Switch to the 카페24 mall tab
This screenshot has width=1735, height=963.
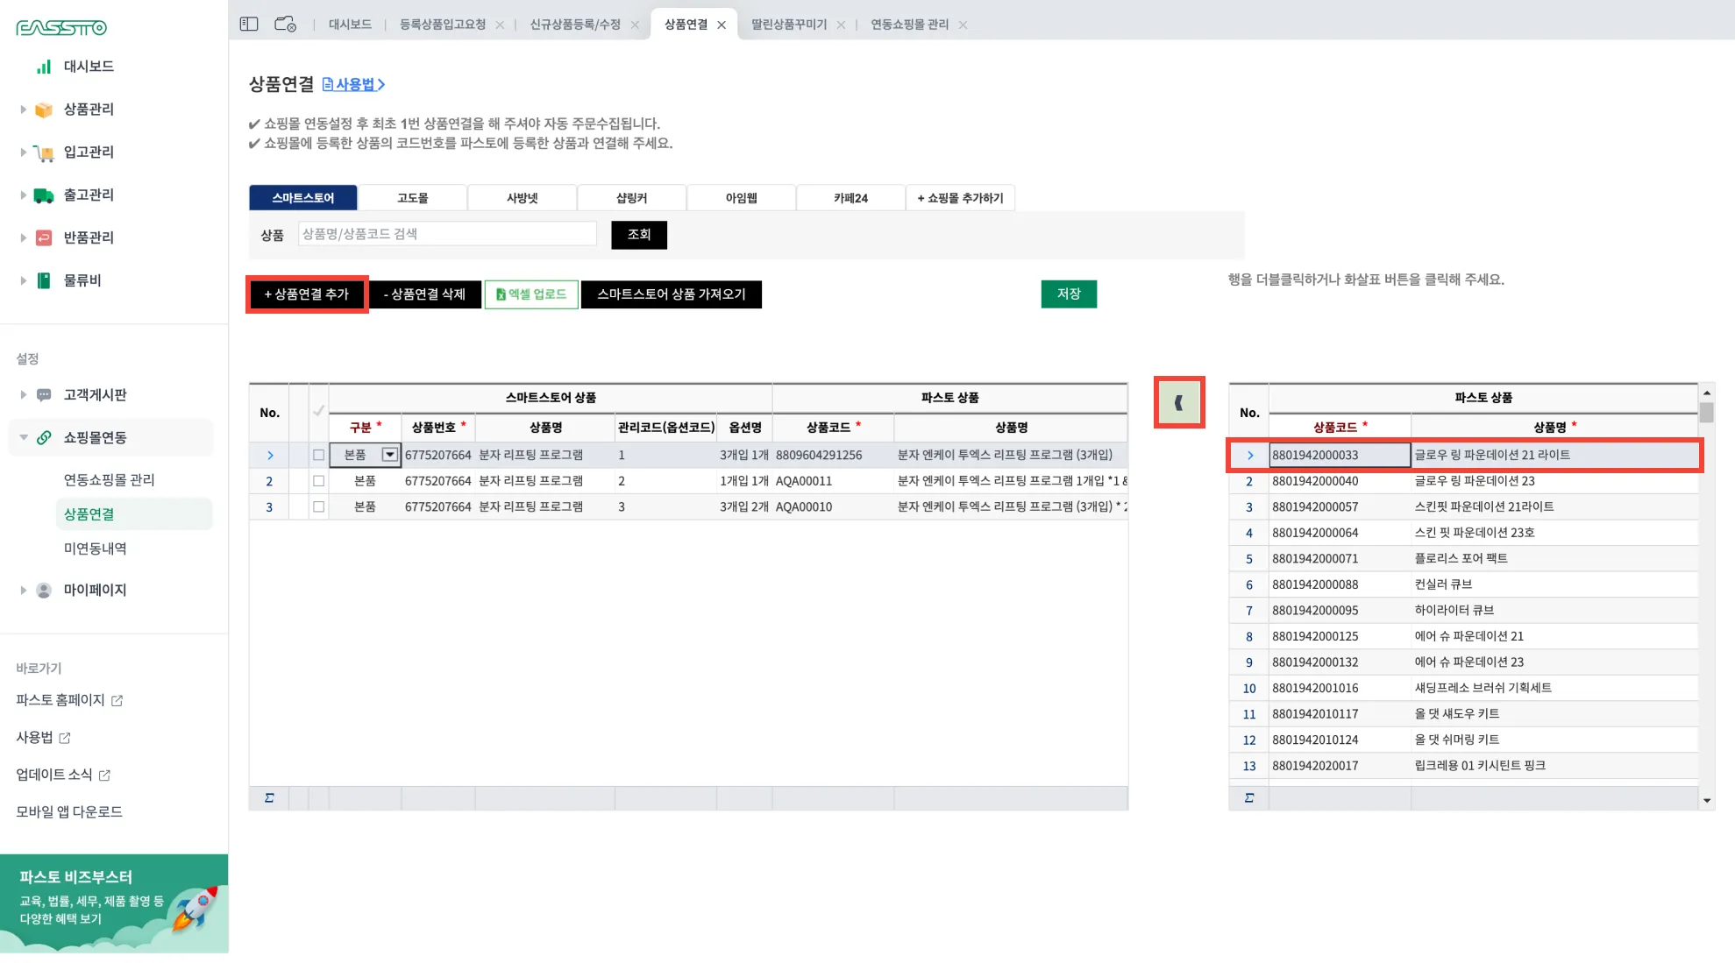tap(850, 198)
